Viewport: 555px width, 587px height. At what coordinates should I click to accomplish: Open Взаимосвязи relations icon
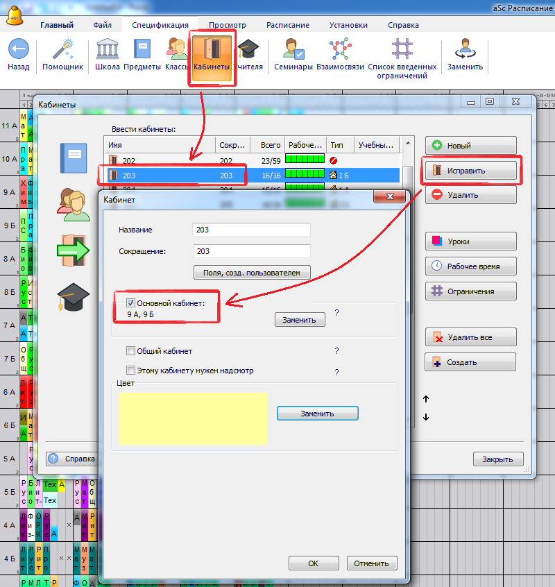click(341, 50)
